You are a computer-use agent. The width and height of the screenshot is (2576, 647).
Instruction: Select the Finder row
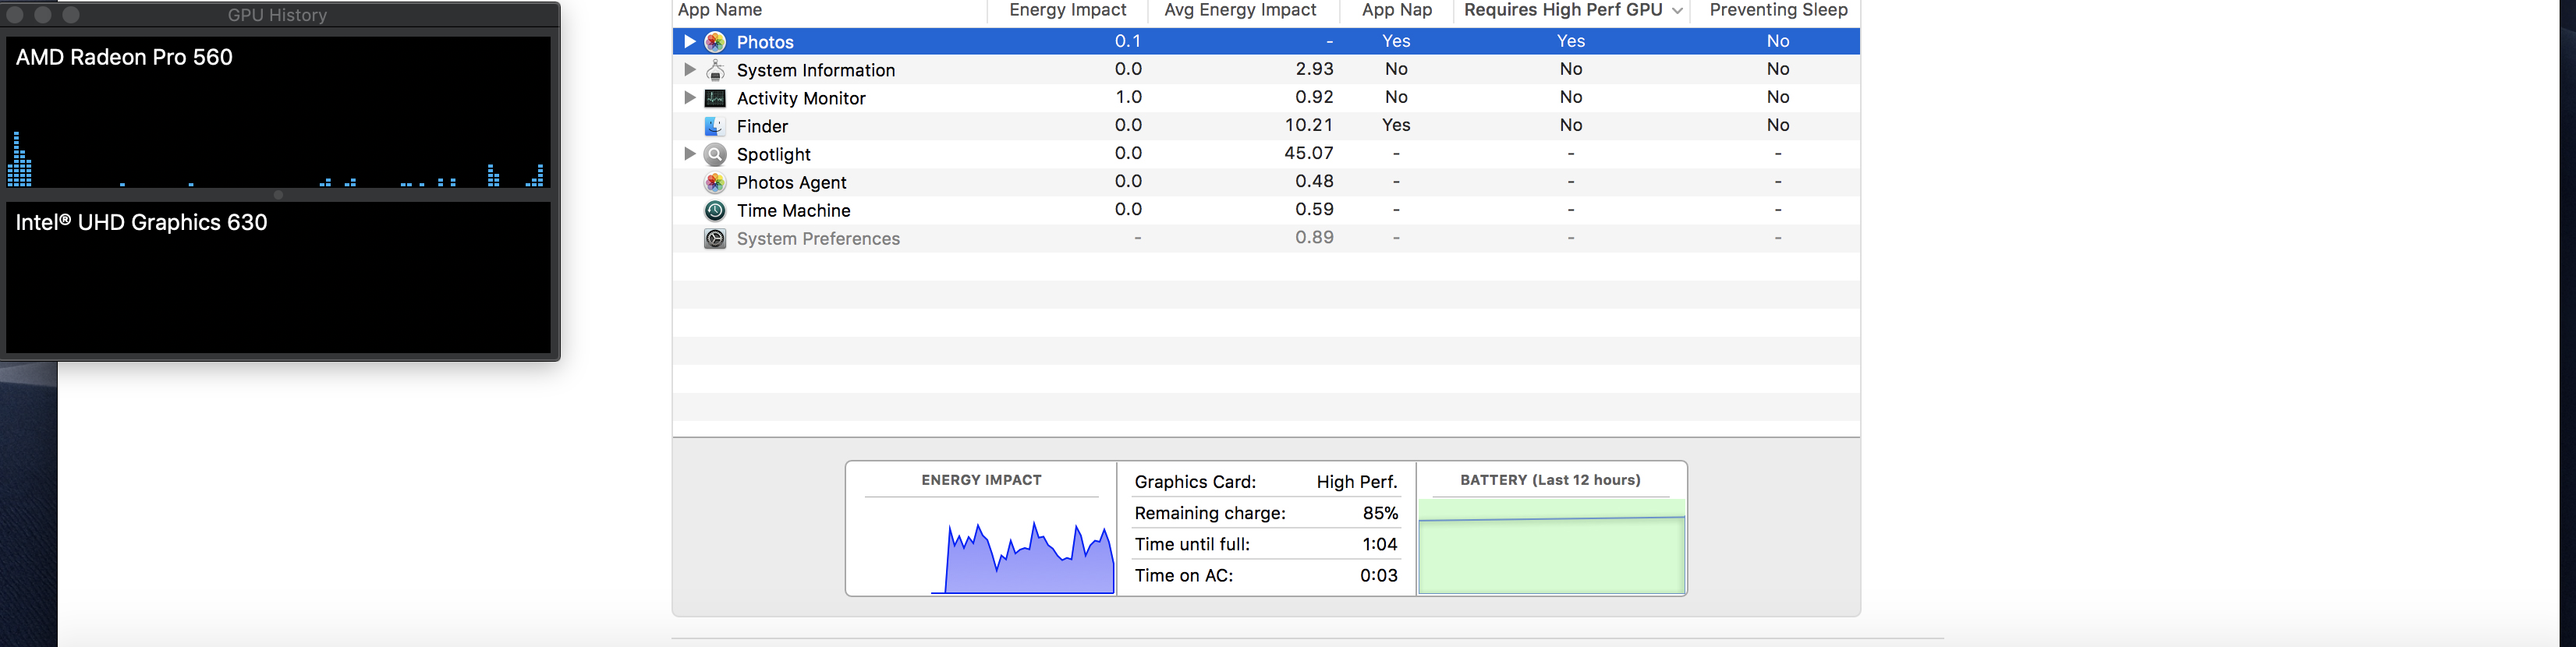tap(1266, 125)
